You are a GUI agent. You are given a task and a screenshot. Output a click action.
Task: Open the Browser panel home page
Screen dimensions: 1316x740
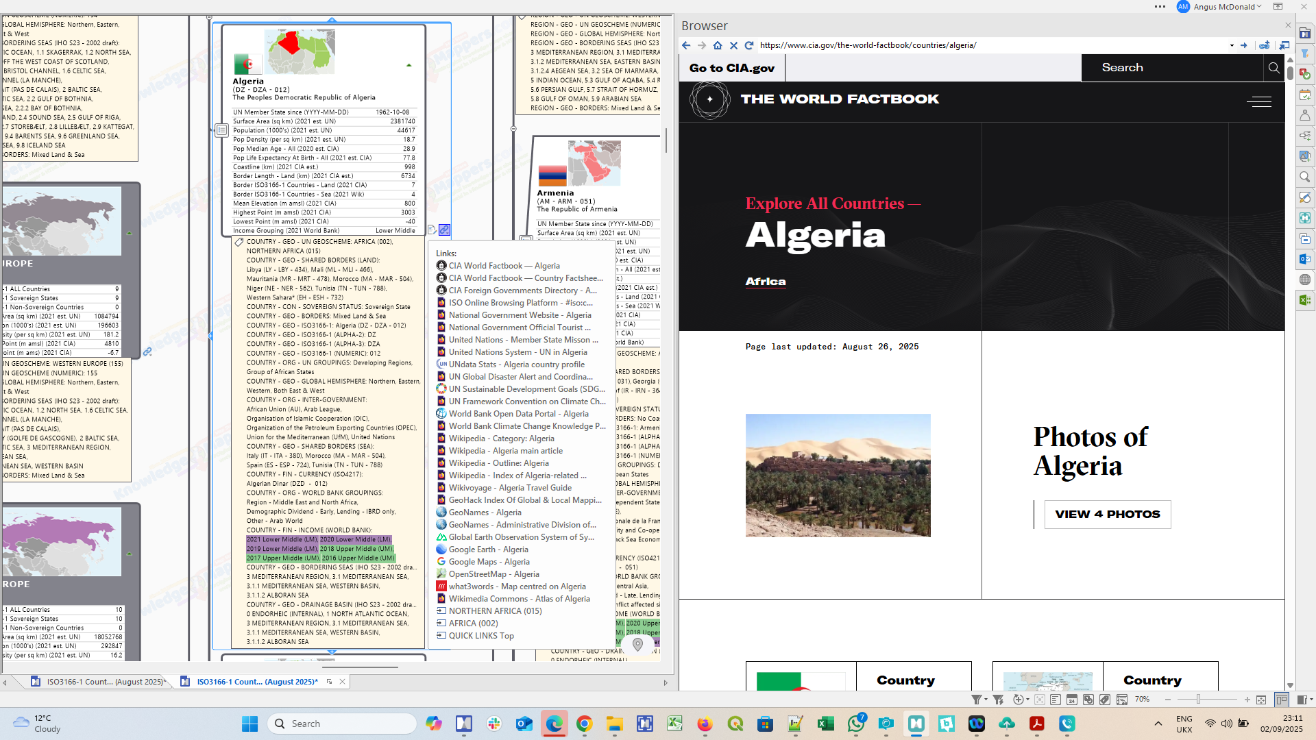[x=718, y=45]
